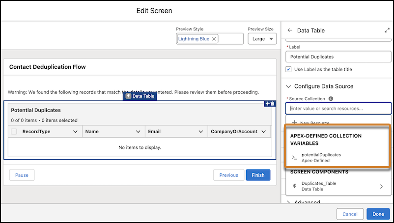Click the Cancel button
Viewport: 394px width, 223px height.
[x=350, y=214]
